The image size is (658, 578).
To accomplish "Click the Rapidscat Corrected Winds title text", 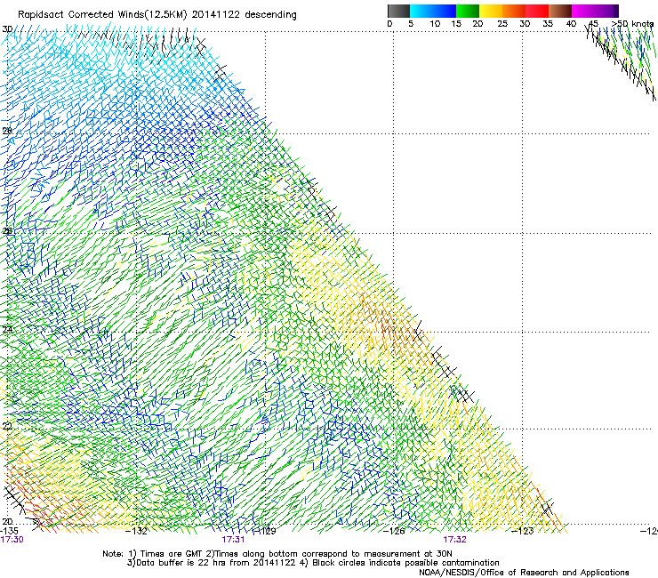I will pyautogui.click(x=157, y=14).
